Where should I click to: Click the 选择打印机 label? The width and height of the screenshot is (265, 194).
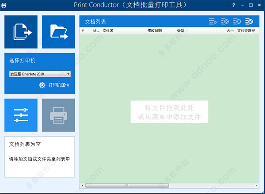(23, 61)
